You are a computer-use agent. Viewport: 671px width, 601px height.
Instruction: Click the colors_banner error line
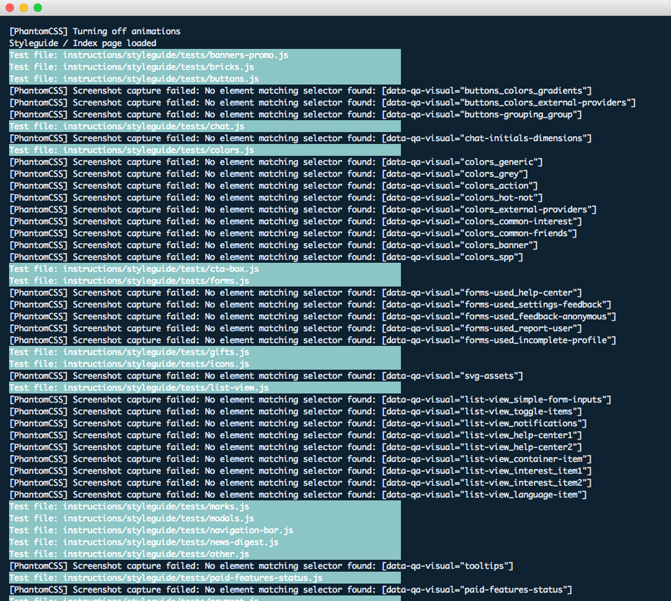tap(273, 245)
